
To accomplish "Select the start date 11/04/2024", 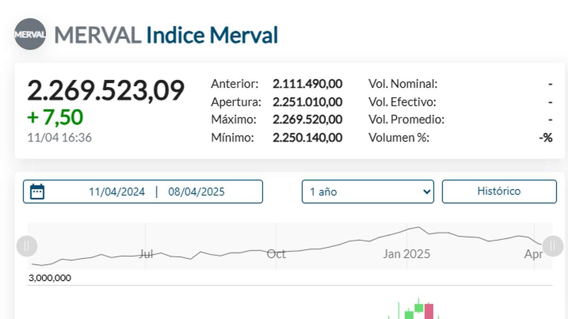I will [117, 191].
